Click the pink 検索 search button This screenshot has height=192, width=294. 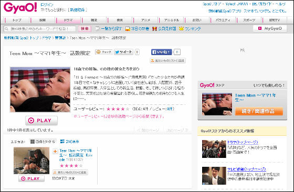pyautogui.click(x=85, y=29)
